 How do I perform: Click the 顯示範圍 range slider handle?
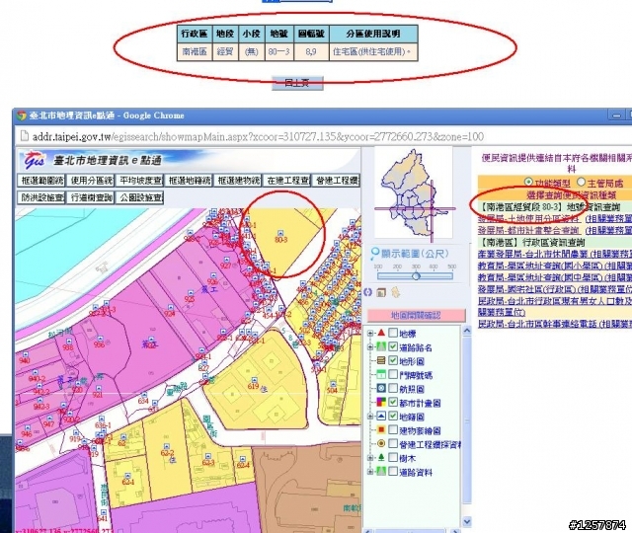416,276
